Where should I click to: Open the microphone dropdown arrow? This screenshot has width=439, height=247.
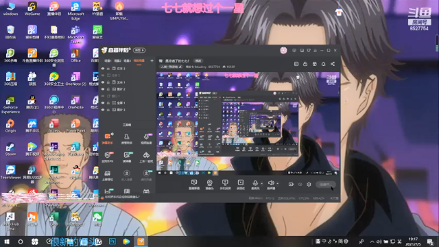click(x=262, y=184)
